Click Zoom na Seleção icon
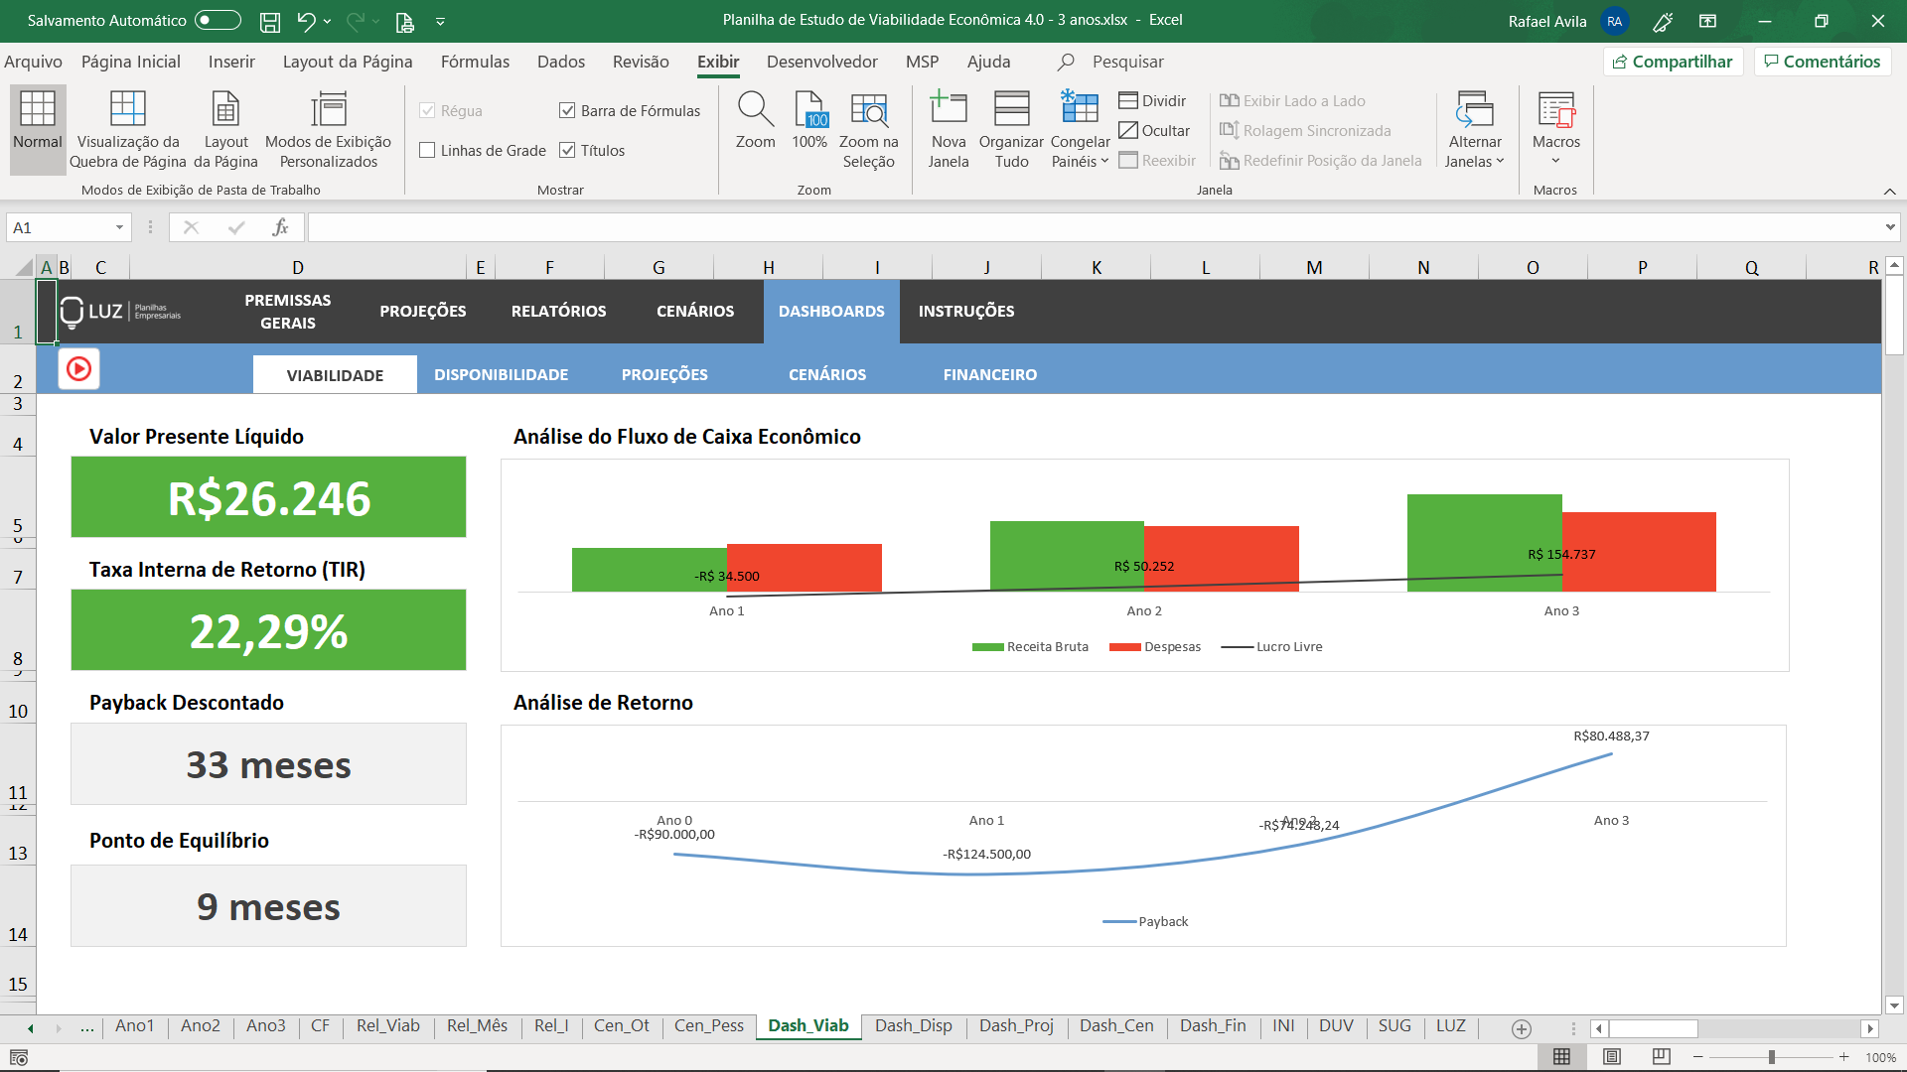The height and width of the screenshot is (1072, 1907). (868, 110)
